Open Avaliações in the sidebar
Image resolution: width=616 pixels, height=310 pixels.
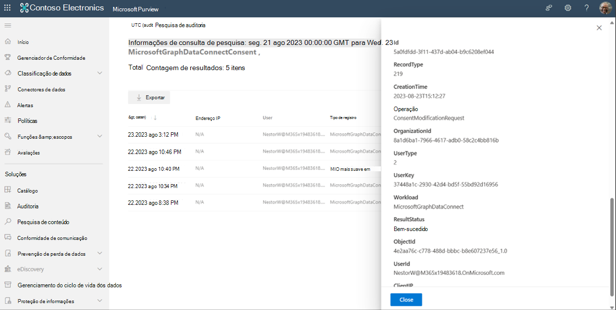tap(29, 153)
